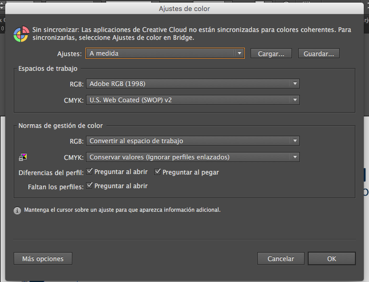Click the Más opciones button
The height and width of the screenshot is (282, 369).
pyautogui.click(x=43, y=259)
